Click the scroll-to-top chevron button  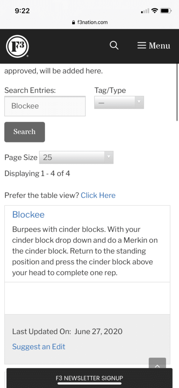157,364
